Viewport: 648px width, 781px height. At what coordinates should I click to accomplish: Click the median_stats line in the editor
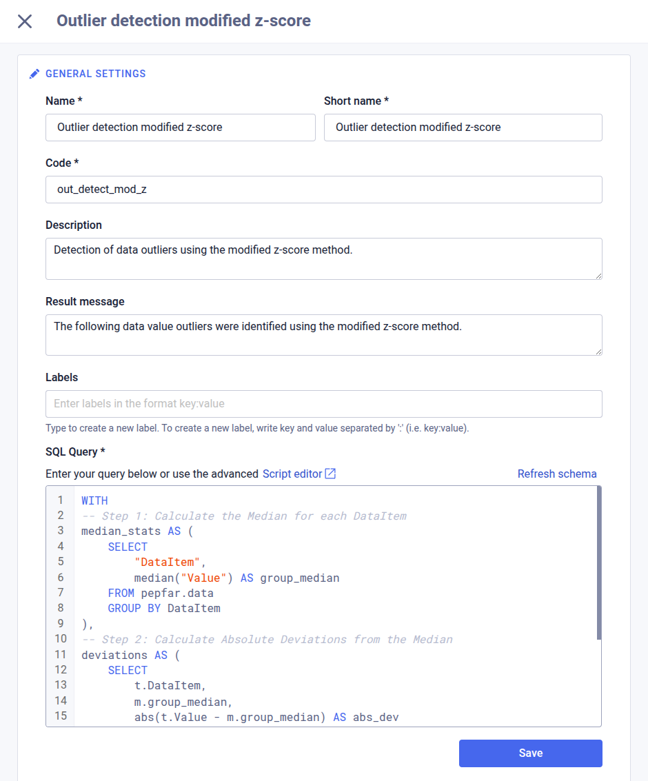tap(114, 531)
